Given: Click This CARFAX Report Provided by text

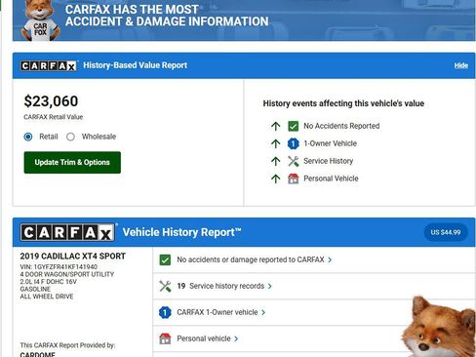Looking at the screenshot, I should (67, 345).
